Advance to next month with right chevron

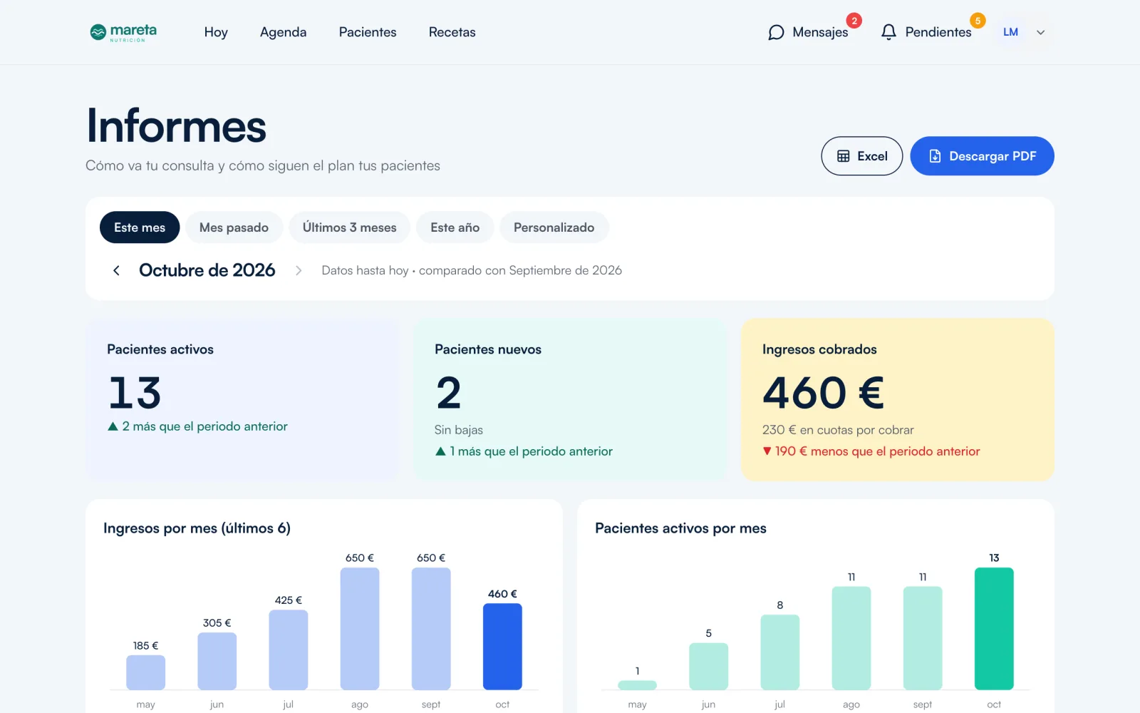[299, 270]
